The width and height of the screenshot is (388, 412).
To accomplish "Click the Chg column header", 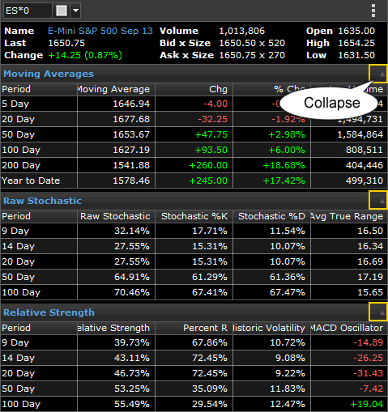I will [194, 89].
